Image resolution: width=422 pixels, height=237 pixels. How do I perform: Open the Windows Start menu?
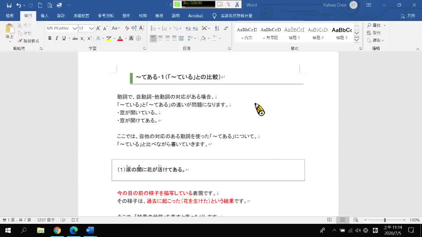tap(8, 230)
